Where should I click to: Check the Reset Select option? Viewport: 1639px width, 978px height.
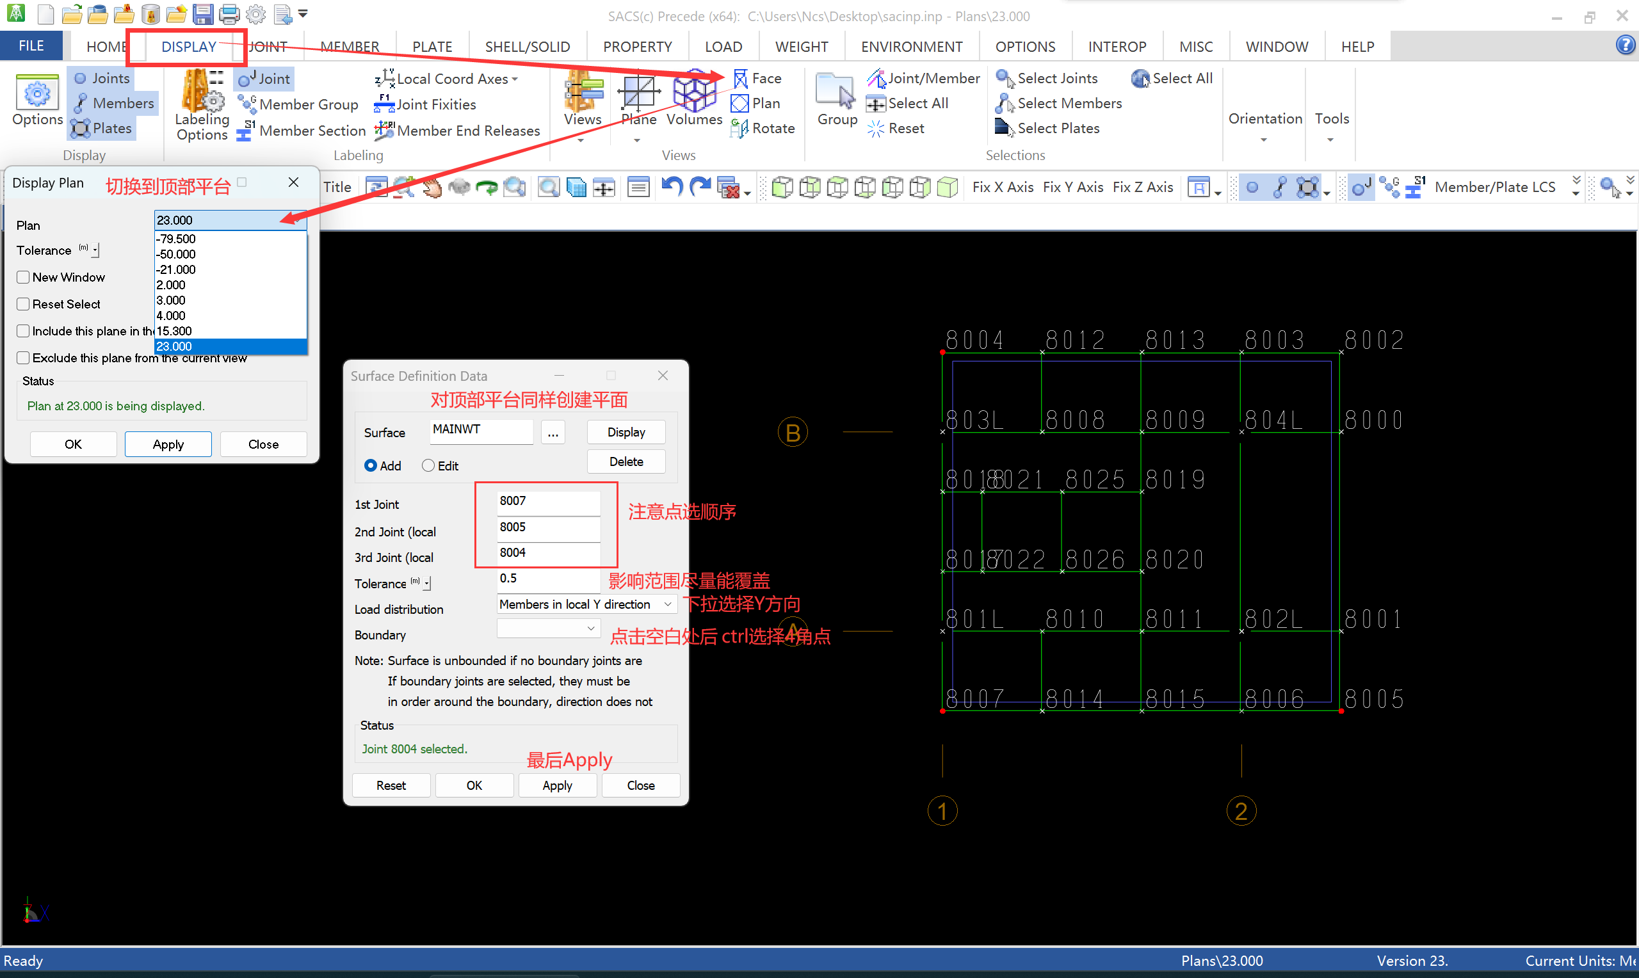tap(24, 305)
